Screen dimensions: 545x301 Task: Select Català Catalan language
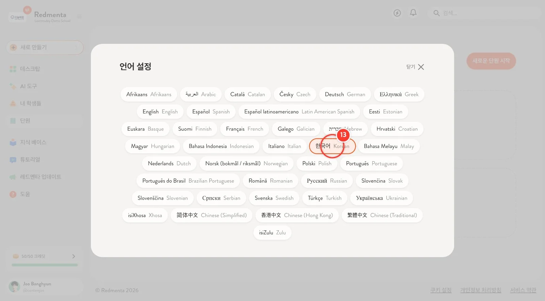click(x=248, y=94)
